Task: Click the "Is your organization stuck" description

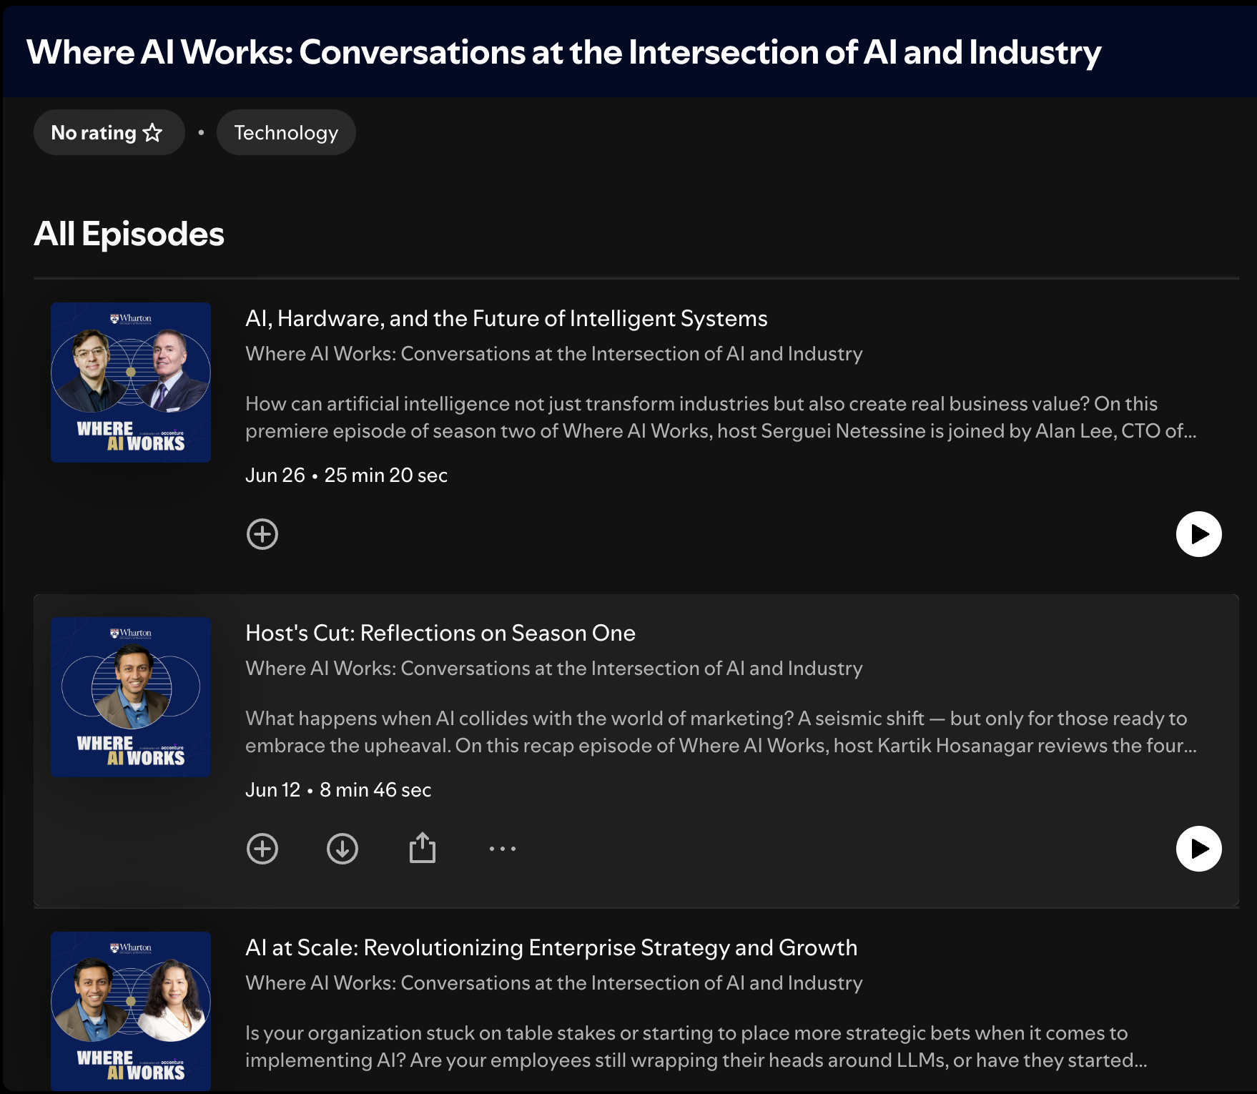Action: click(696, 1047)
